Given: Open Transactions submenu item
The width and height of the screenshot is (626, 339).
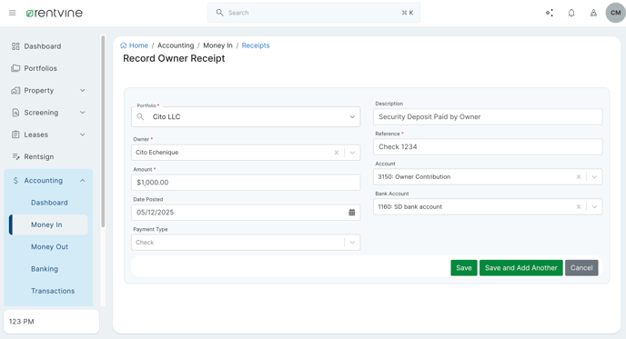Looking at the screenshot, I should [53, 291].
